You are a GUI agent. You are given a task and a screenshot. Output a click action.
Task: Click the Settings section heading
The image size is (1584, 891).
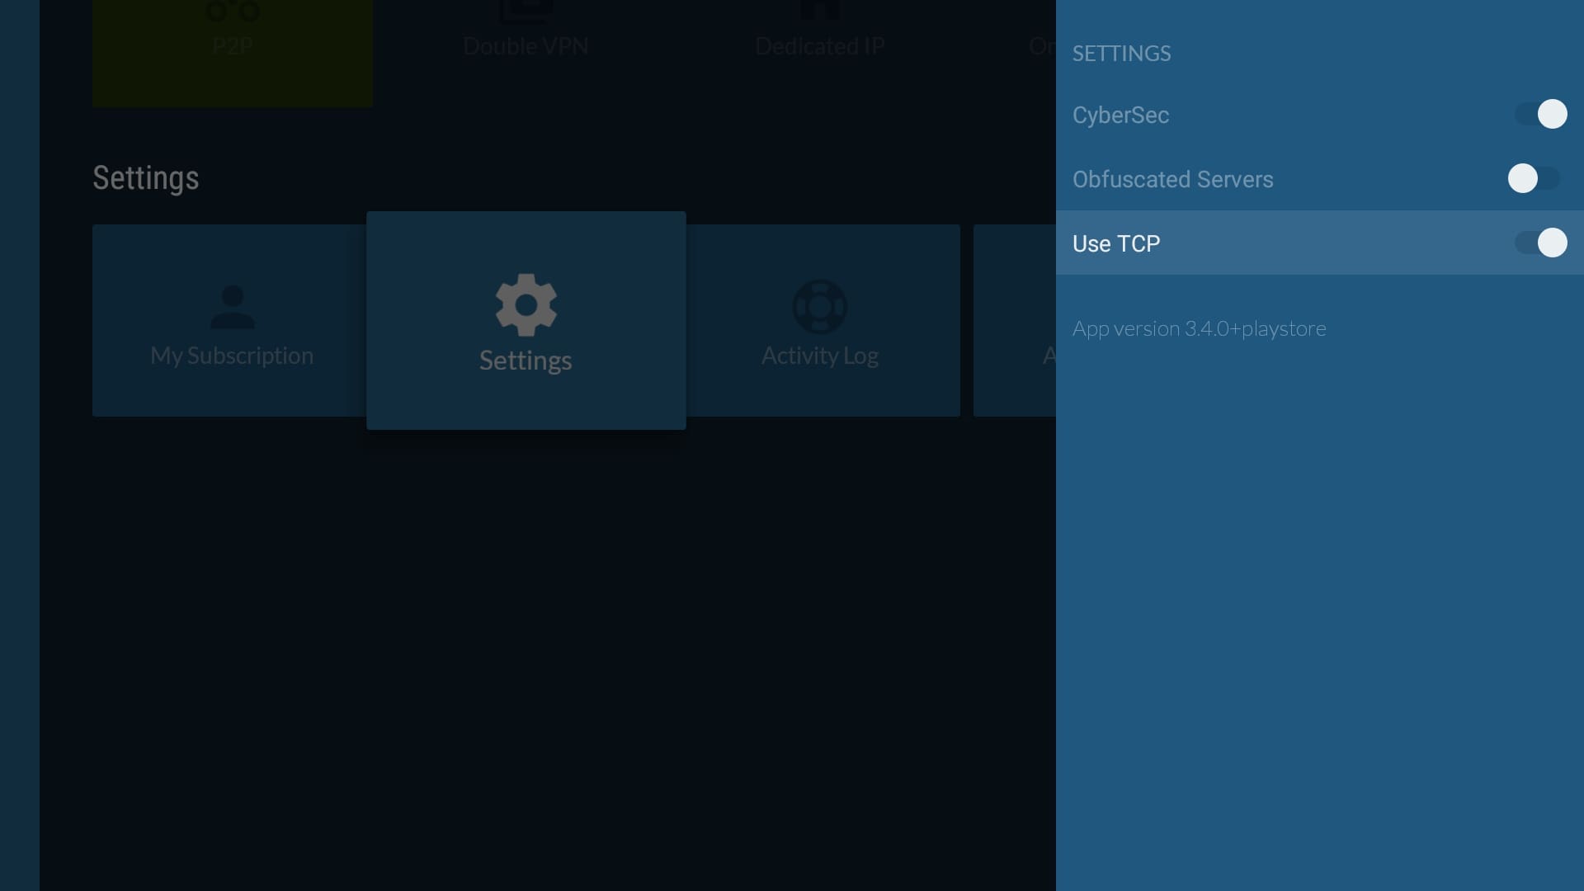coord(146,178)
